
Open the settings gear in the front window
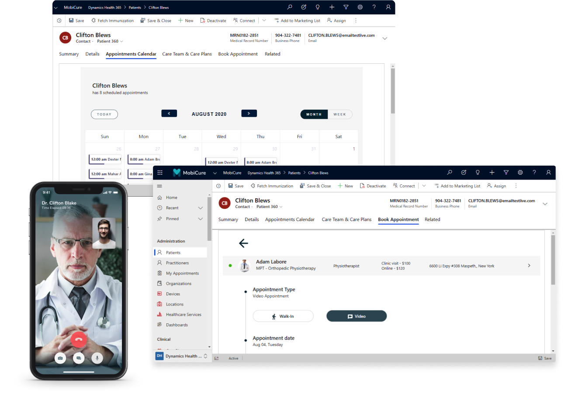pyautogui.click(x=520, y=173)
